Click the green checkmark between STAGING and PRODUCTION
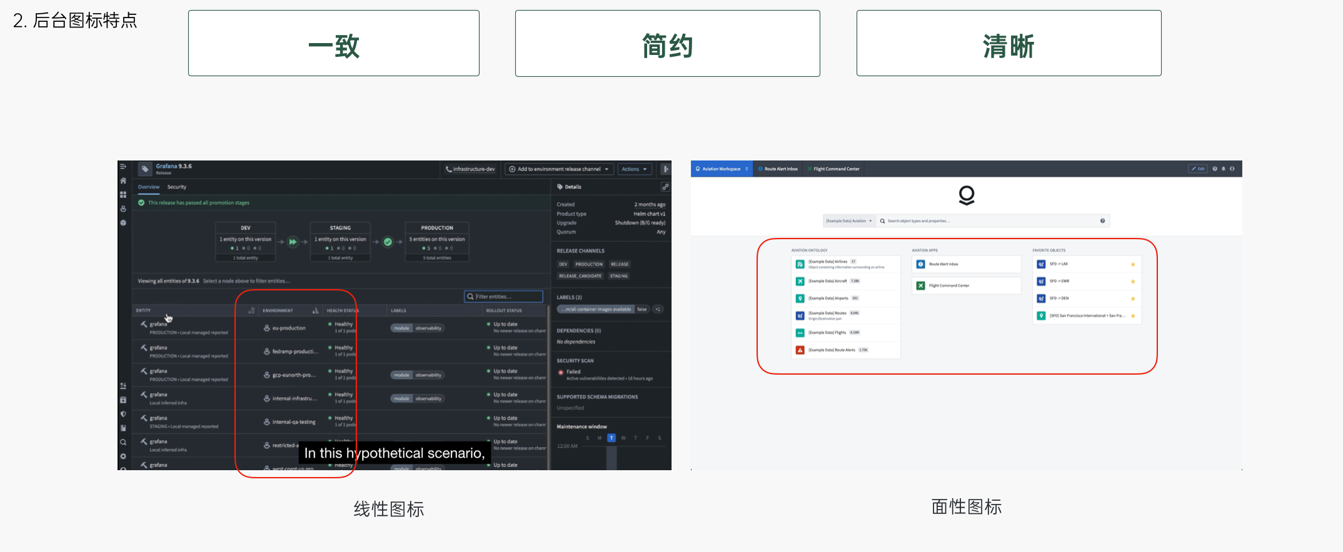This screenshot has height=552, width=1343. pos(388,242)
